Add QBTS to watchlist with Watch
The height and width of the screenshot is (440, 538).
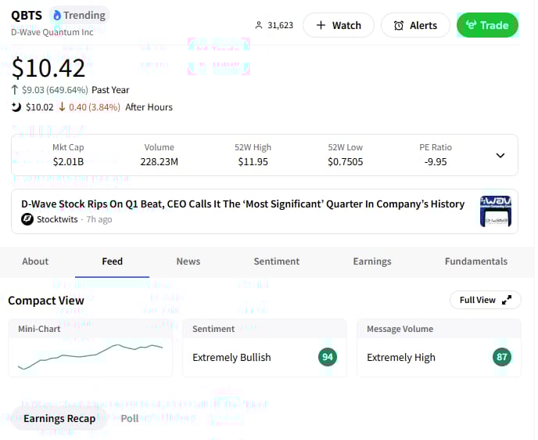[339, 25]
